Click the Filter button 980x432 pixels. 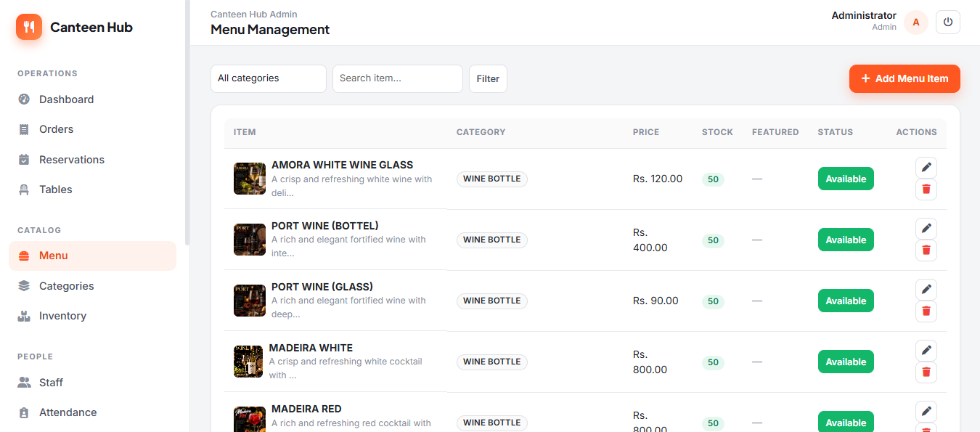(488, 78)
